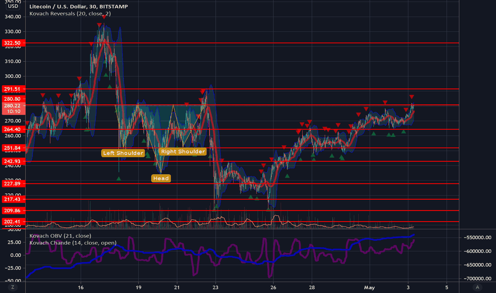Click the Left Shoulder pattern label
The image size is (496, 293).
[x=123, y=153]
